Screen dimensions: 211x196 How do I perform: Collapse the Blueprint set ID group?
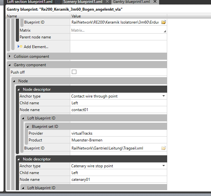click(27, 127)
